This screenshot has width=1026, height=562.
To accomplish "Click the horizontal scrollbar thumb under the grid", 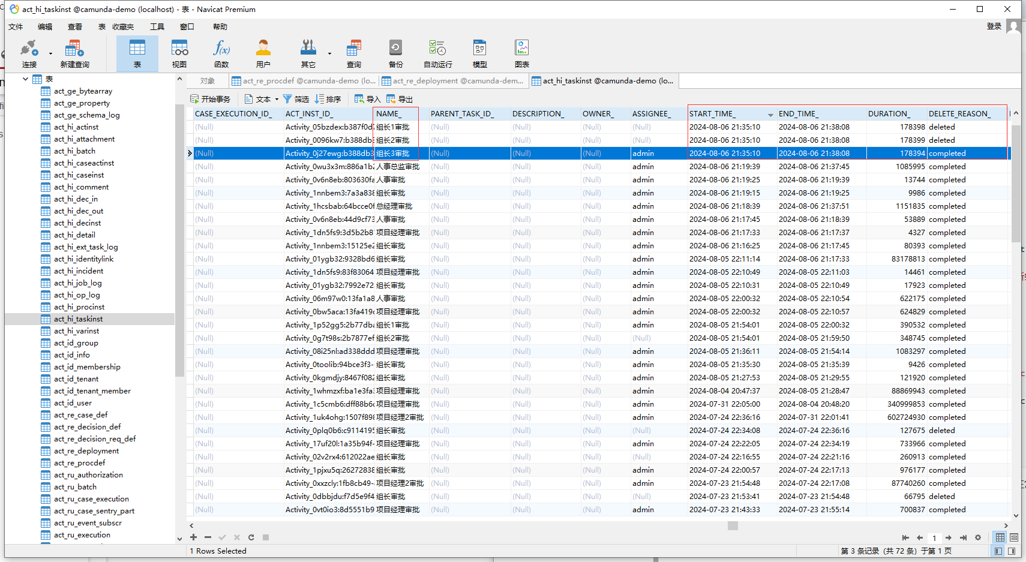I will 733,525.
